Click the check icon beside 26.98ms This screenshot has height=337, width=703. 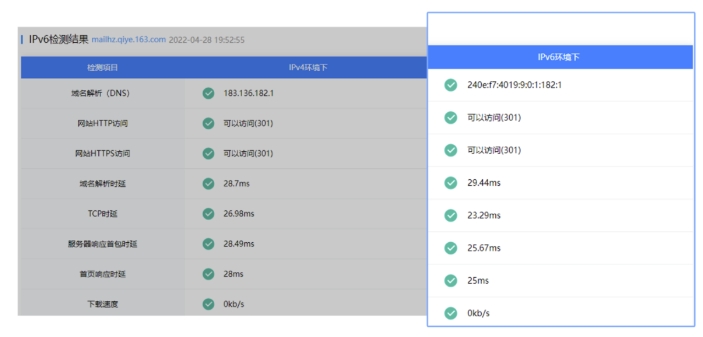[x=208, y=214]
